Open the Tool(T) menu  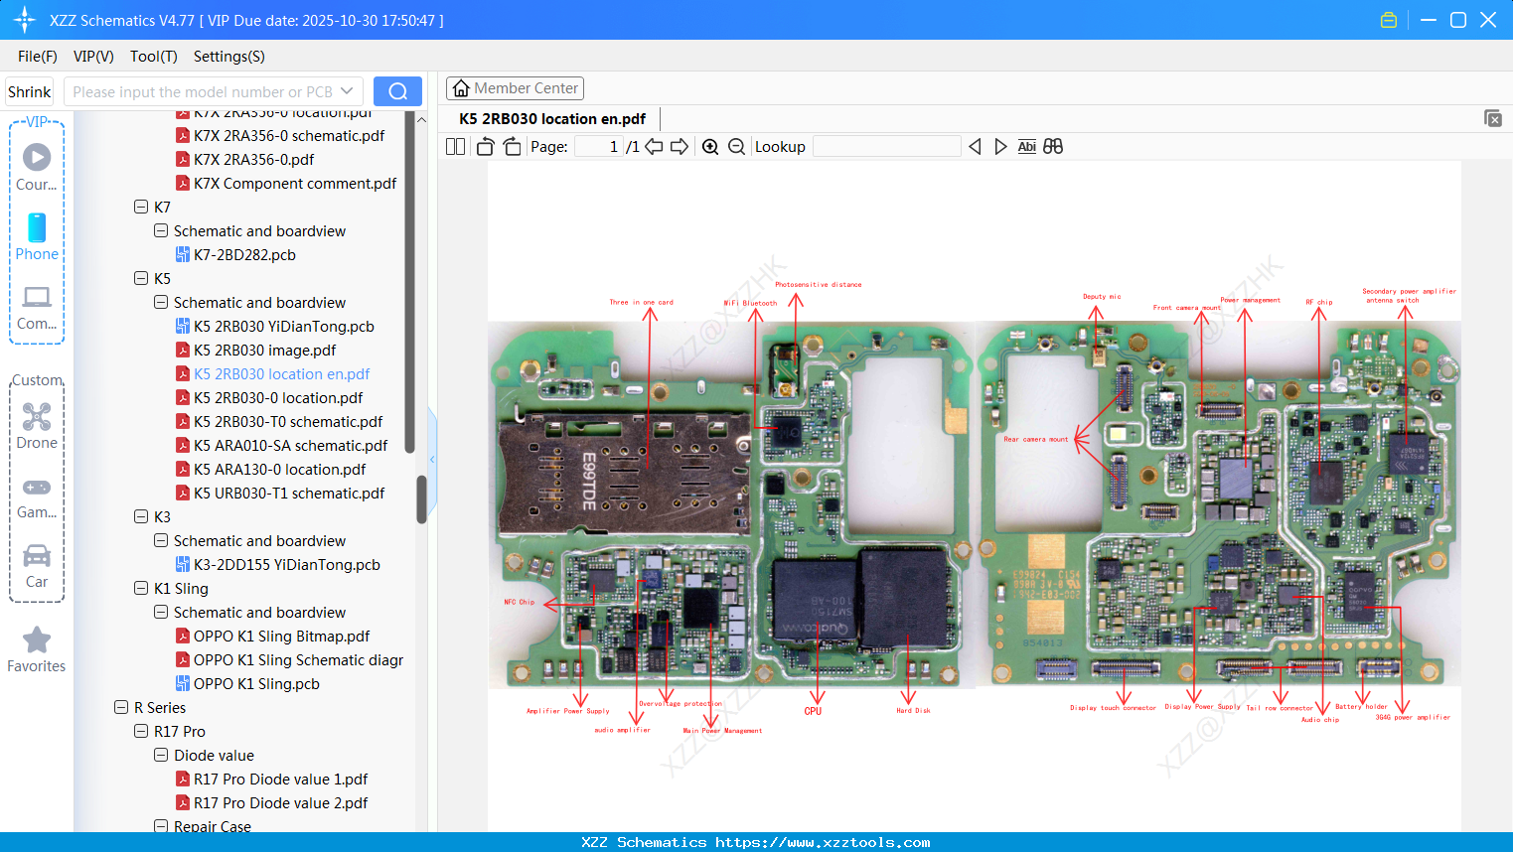tap(153, 57)
